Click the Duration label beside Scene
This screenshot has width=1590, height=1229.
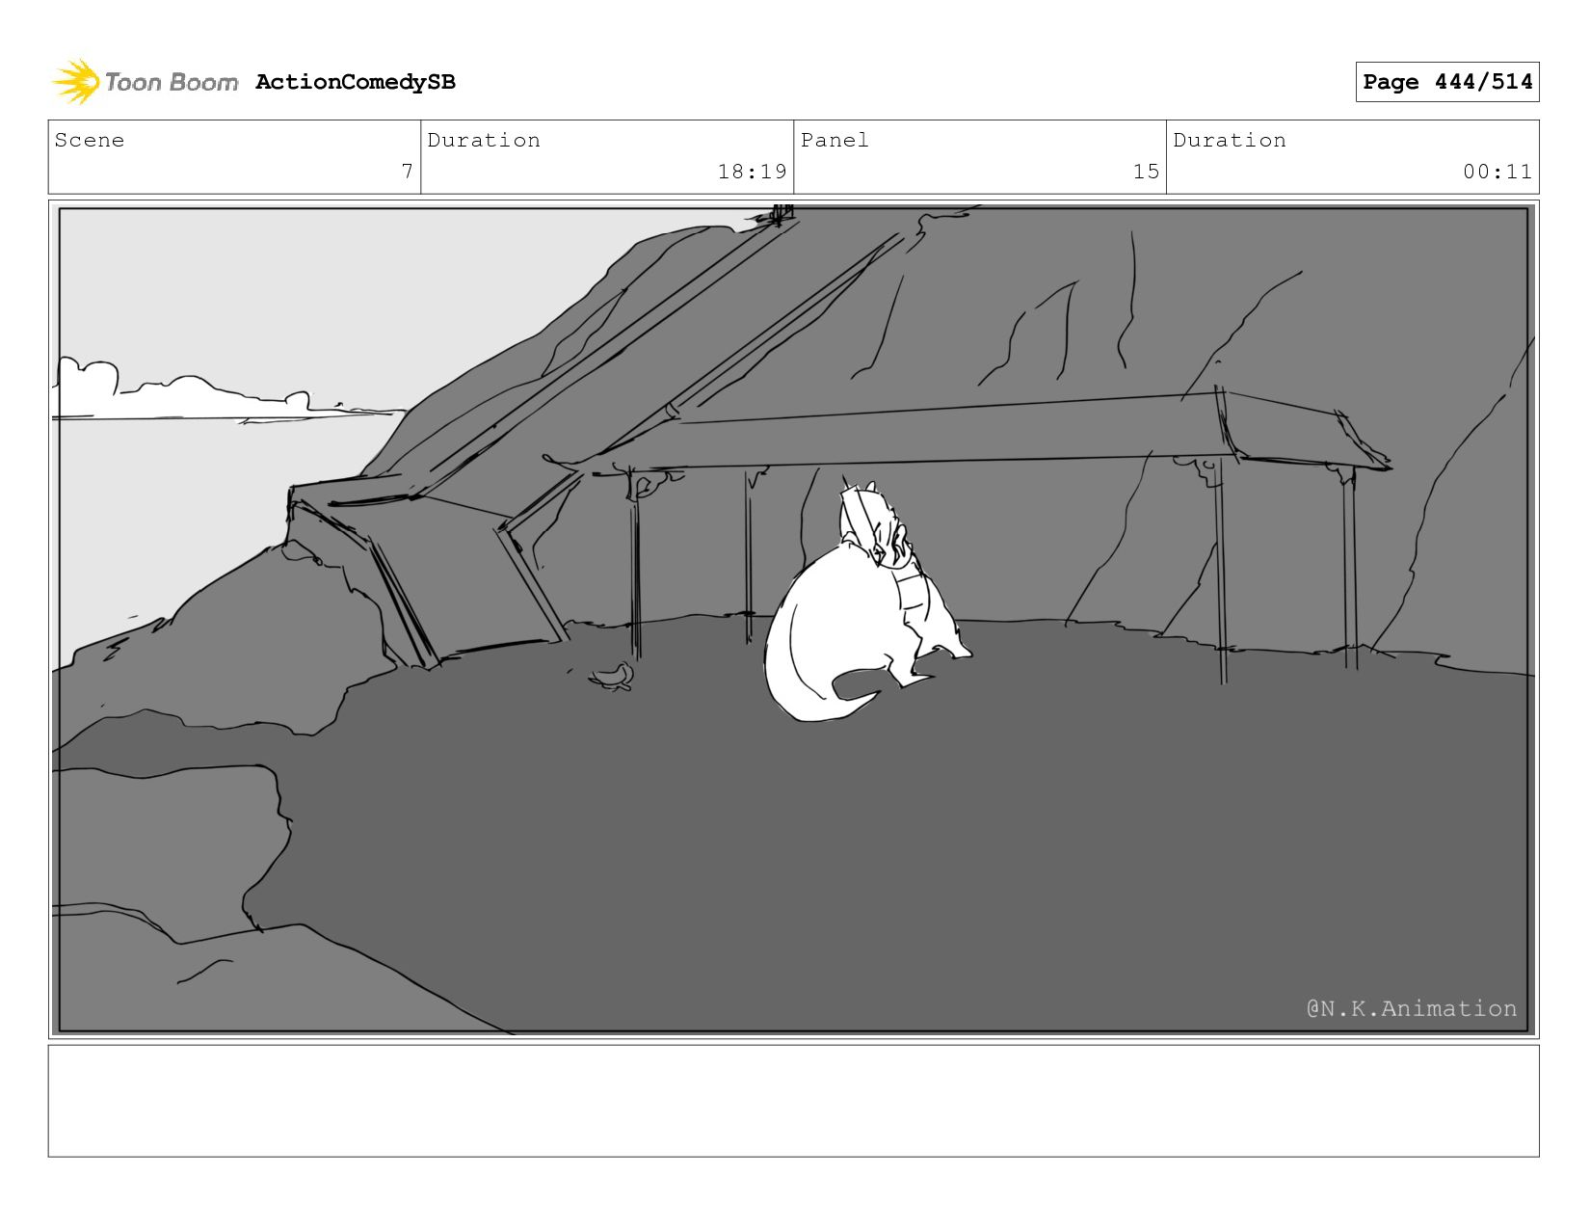click(484, 140)
